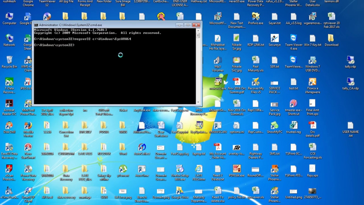Image resolution: width=364 pixels, height=205 pixels.
Task: Open Mozilla Firefox desktop shortcut
Action: [28, 129]
